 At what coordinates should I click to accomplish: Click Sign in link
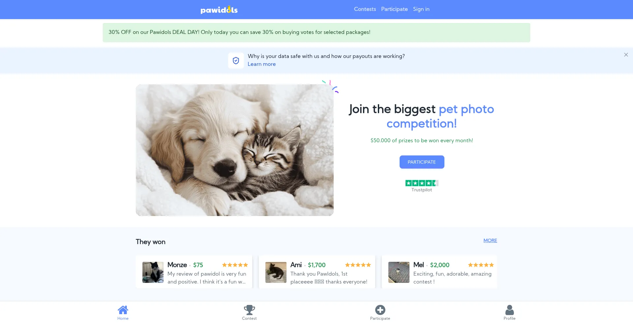coord(421,9)
